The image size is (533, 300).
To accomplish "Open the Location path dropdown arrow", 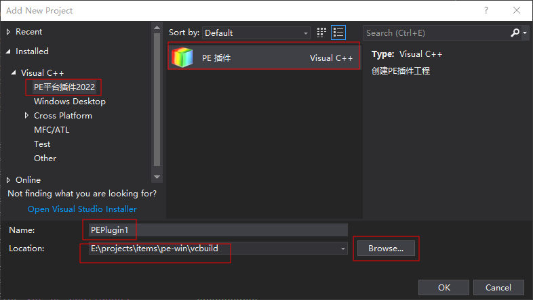I will [x=342, y=249].
